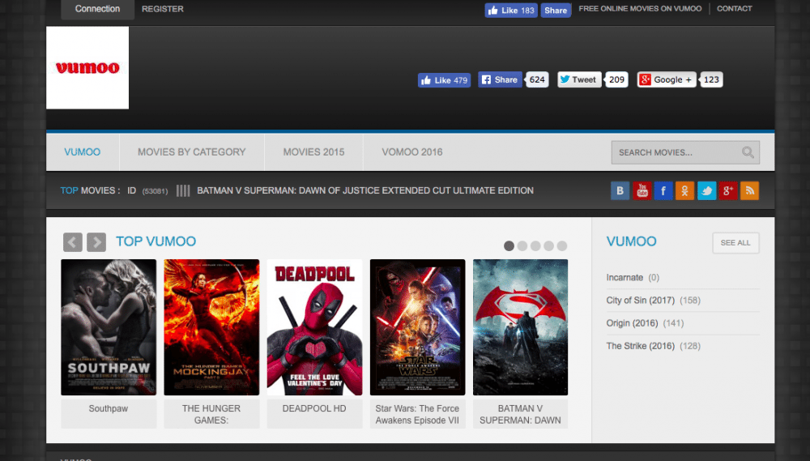Open the Movies 2015 menu item

(x=313, y=152)
